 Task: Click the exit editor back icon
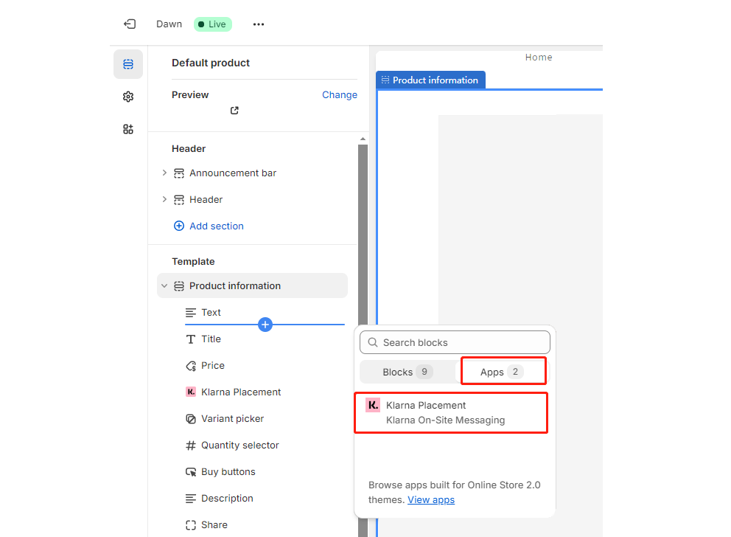130,24
